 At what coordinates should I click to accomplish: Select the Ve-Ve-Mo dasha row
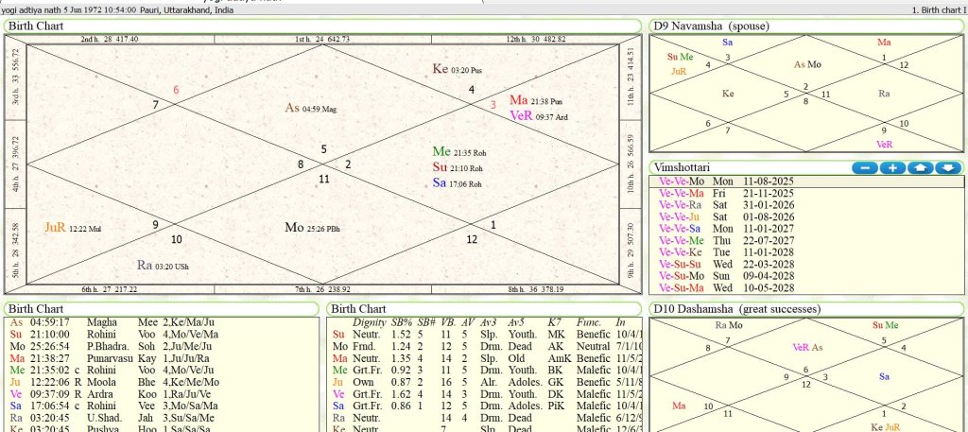(728, 180)
